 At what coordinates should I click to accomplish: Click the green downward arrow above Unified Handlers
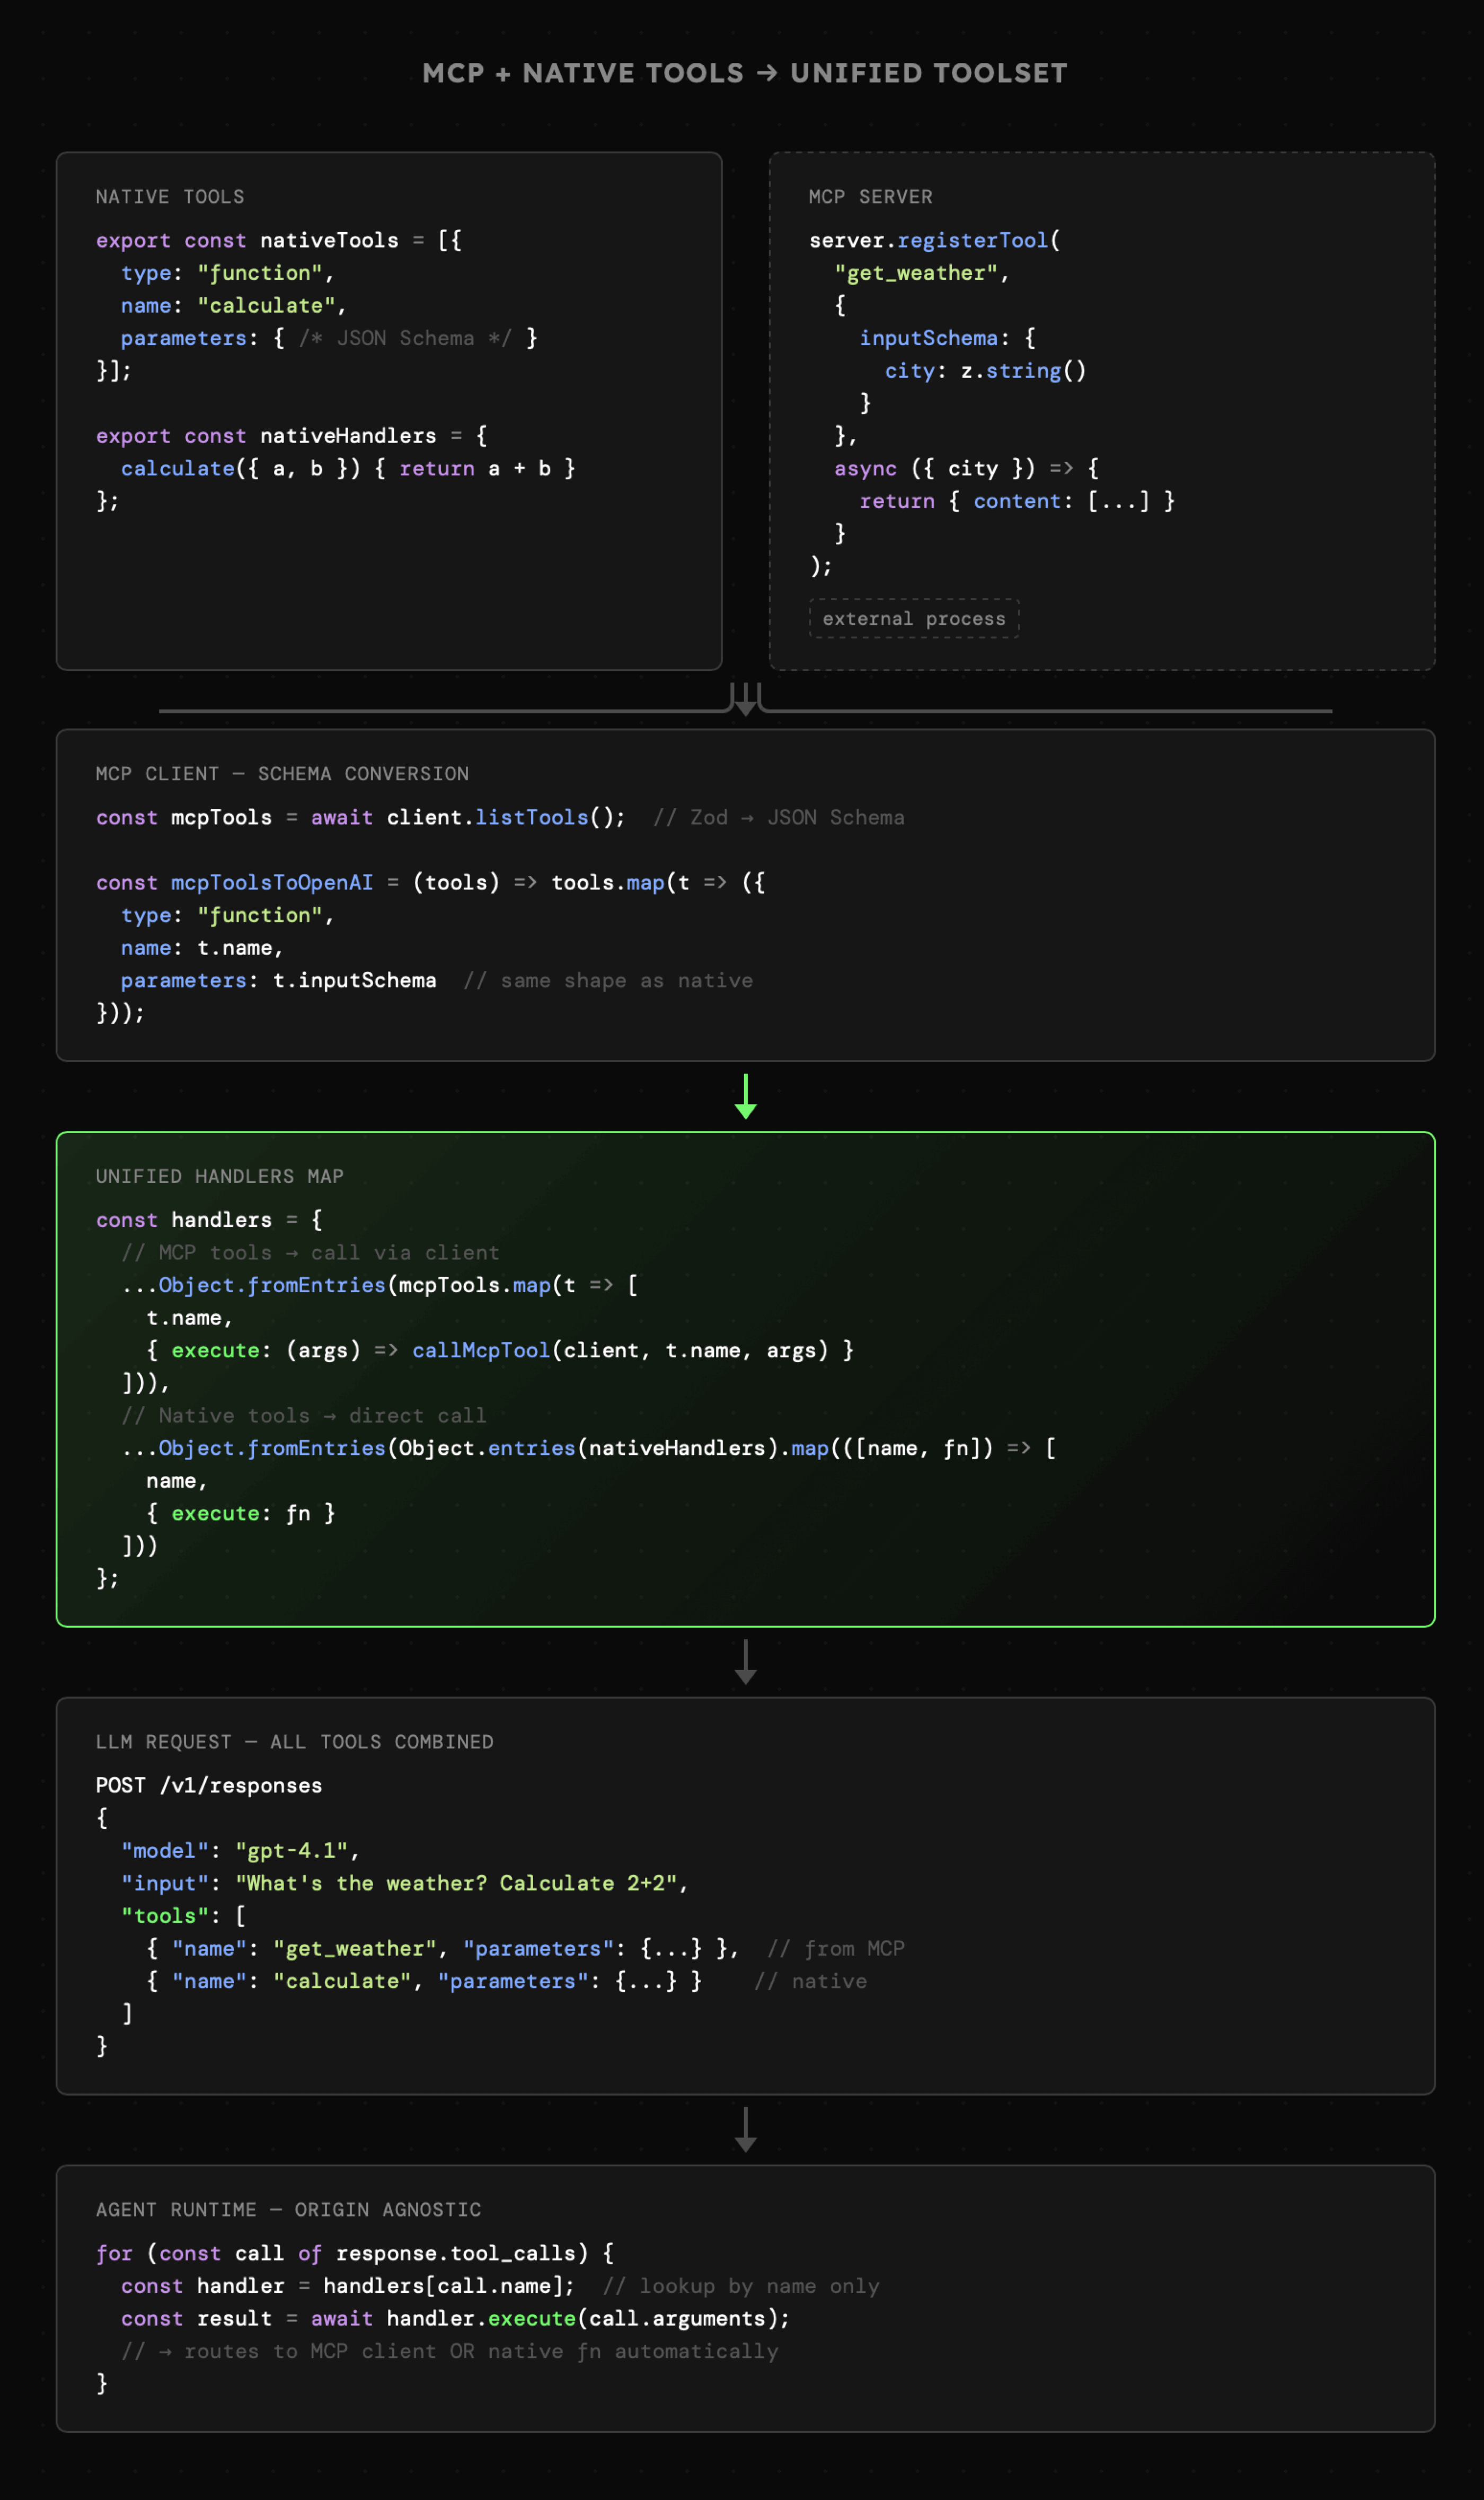745,1097
